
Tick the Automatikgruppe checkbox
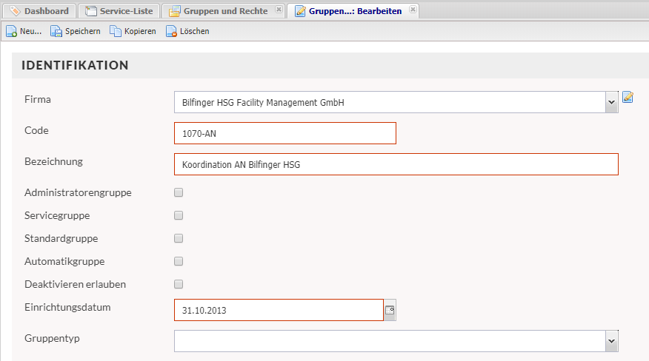click(x=179, y=261)
